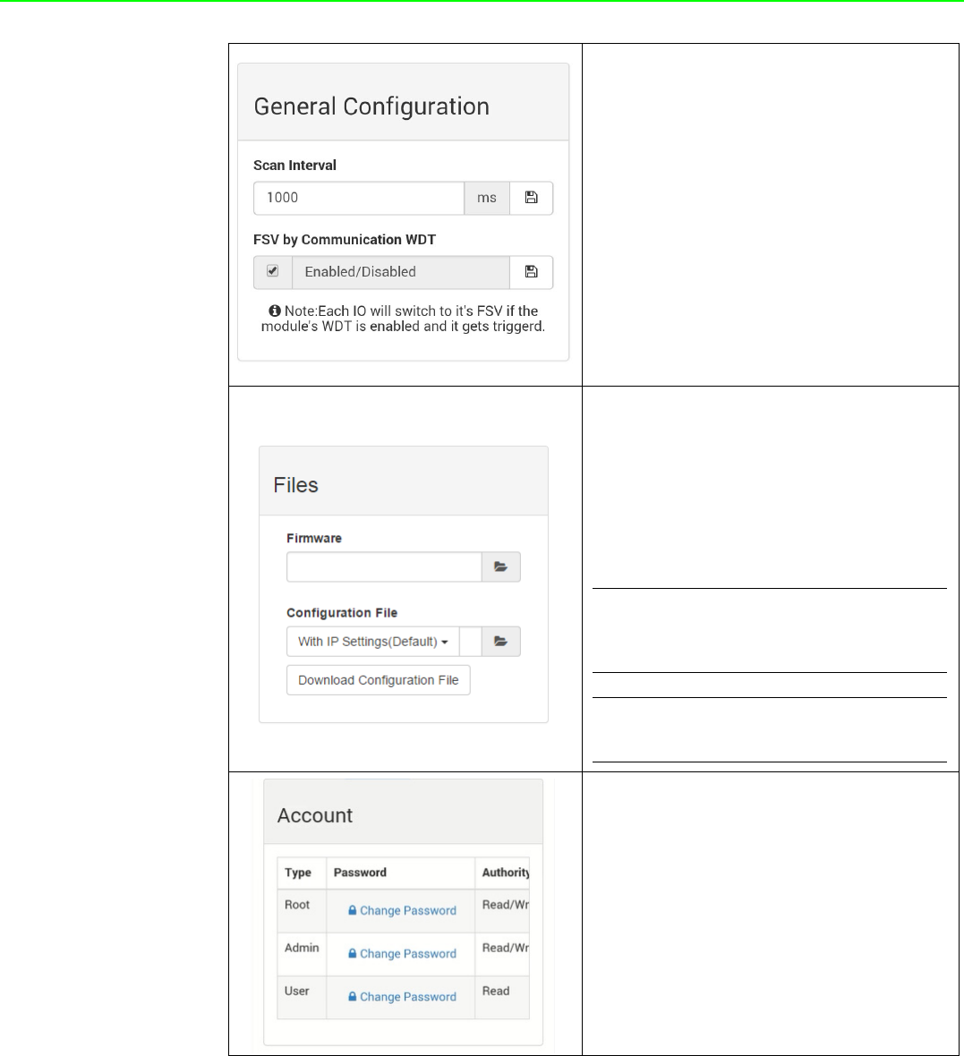
Task: Click the Enabled/Disabled label field
Action: [x=401, y=272]
